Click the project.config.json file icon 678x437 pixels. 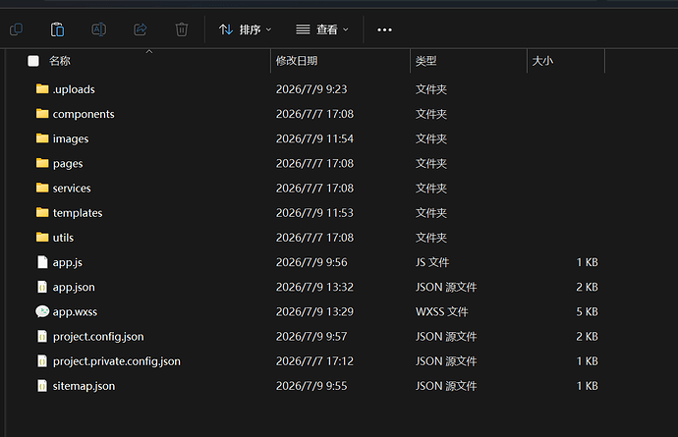(x=42, y=336)
